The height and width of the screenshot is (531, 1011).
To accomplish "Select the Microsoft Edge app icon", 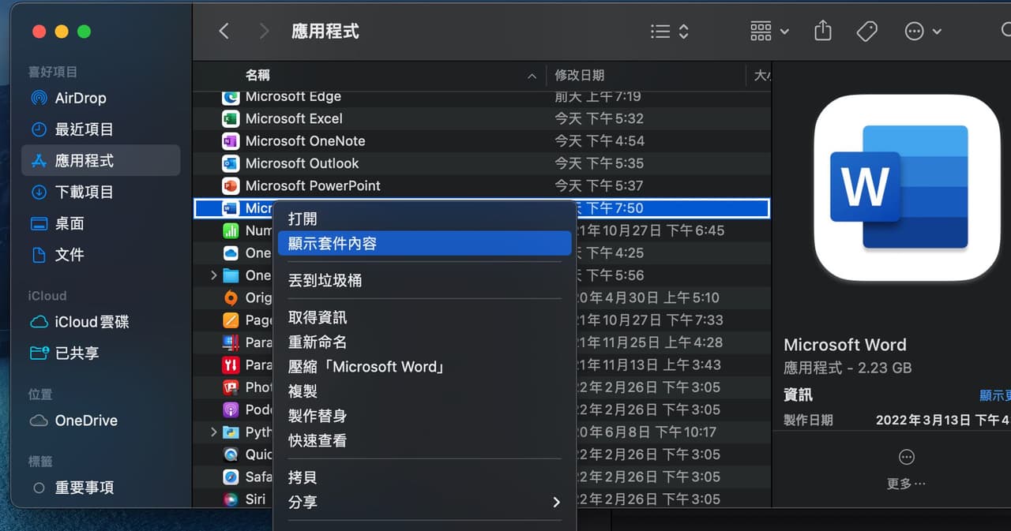I will pos(231,96).
